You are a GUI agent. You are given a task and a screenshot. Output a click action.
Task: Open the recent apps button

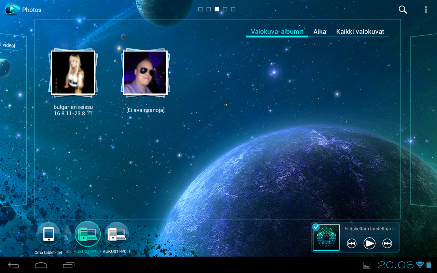click(x=69, y=265)
